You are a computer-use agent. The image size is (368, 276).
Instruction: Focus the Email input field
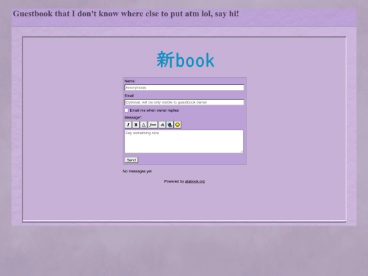pyautogui.click(x=184, y=102)
